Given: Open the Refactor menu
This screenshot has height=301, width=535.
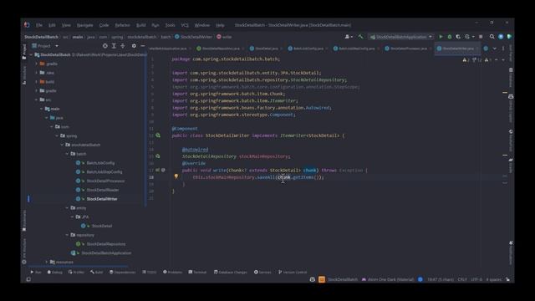Looking at the screenshot, I should (x=122, y=25).
